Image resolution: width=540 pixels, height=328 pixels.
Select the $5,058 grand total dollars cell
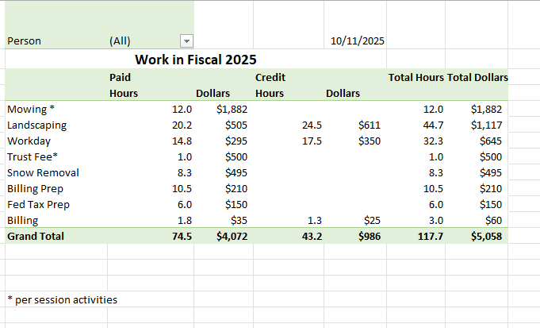pos(485,236)
